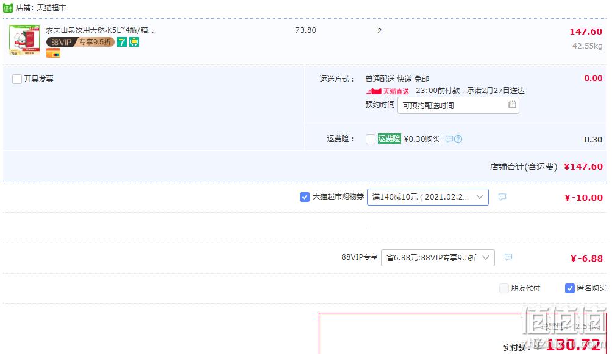
Task: Expand the 88VIP专享9.5折 discount dropdown
Action: point(438,258)
